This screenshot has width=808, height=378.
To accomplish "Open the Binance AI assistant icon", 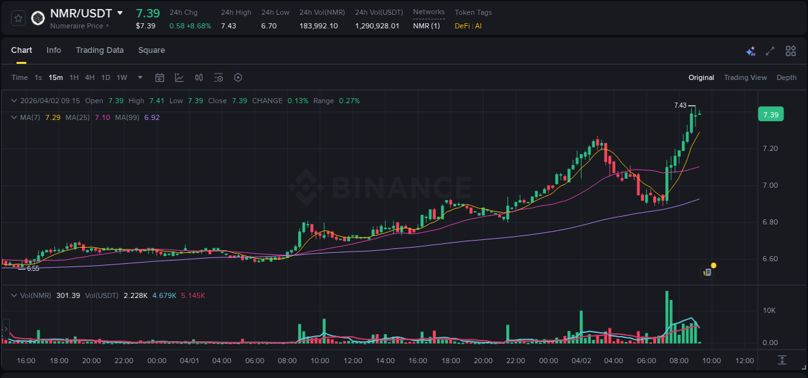I will (750, 50).
